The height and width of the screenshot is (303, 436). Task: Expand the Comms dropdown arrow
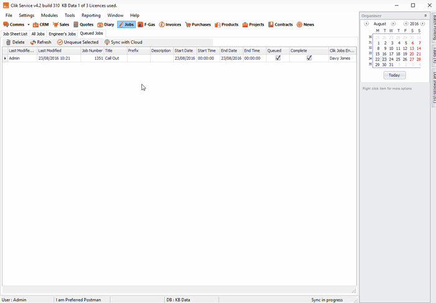[29, 25]
